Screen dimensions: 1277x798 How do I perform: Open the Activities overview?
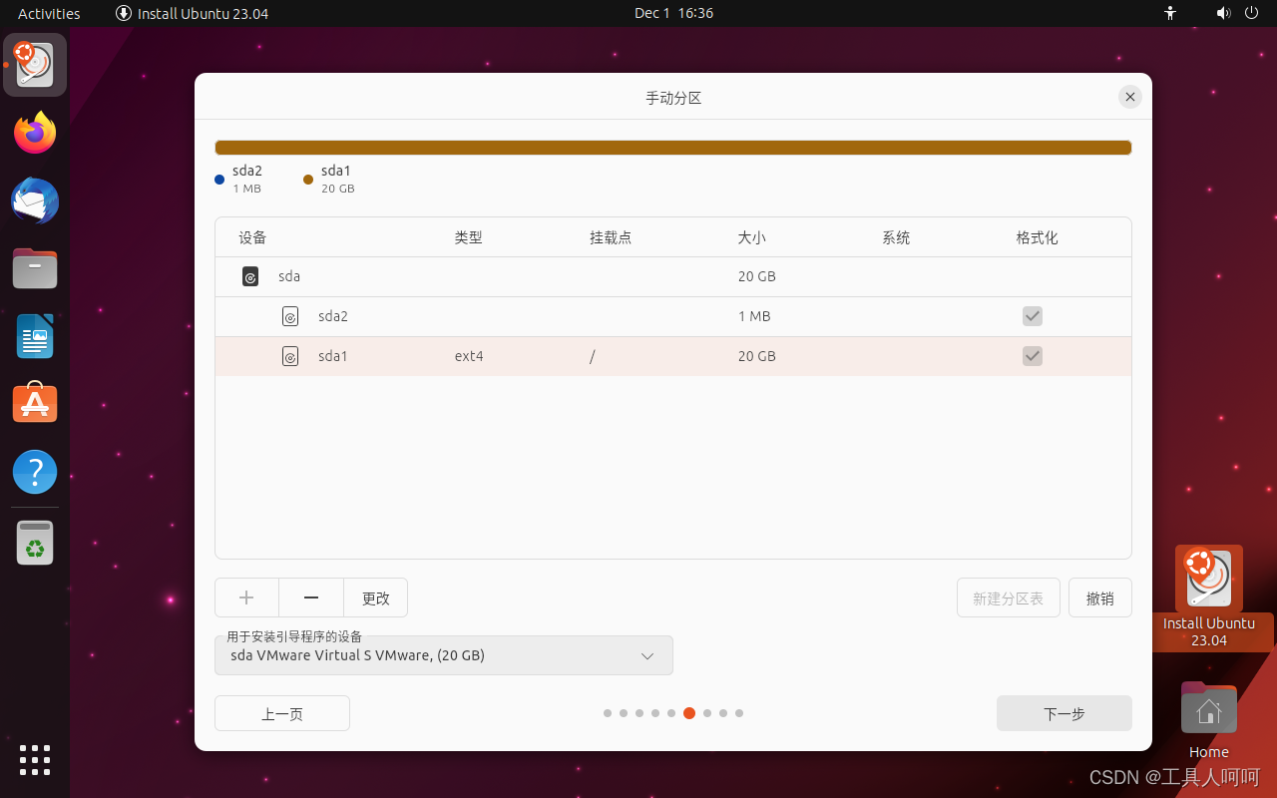[49, 13]
